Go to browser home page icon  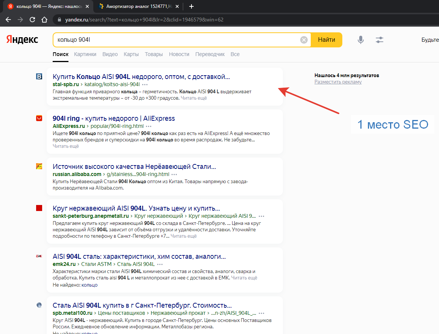click(44, 20)
